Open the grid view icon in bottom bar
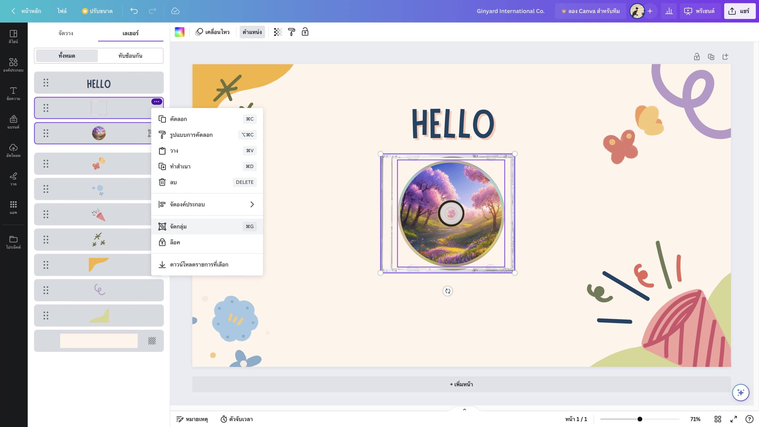This screenshot has height=427, width=759. point(717,419)
